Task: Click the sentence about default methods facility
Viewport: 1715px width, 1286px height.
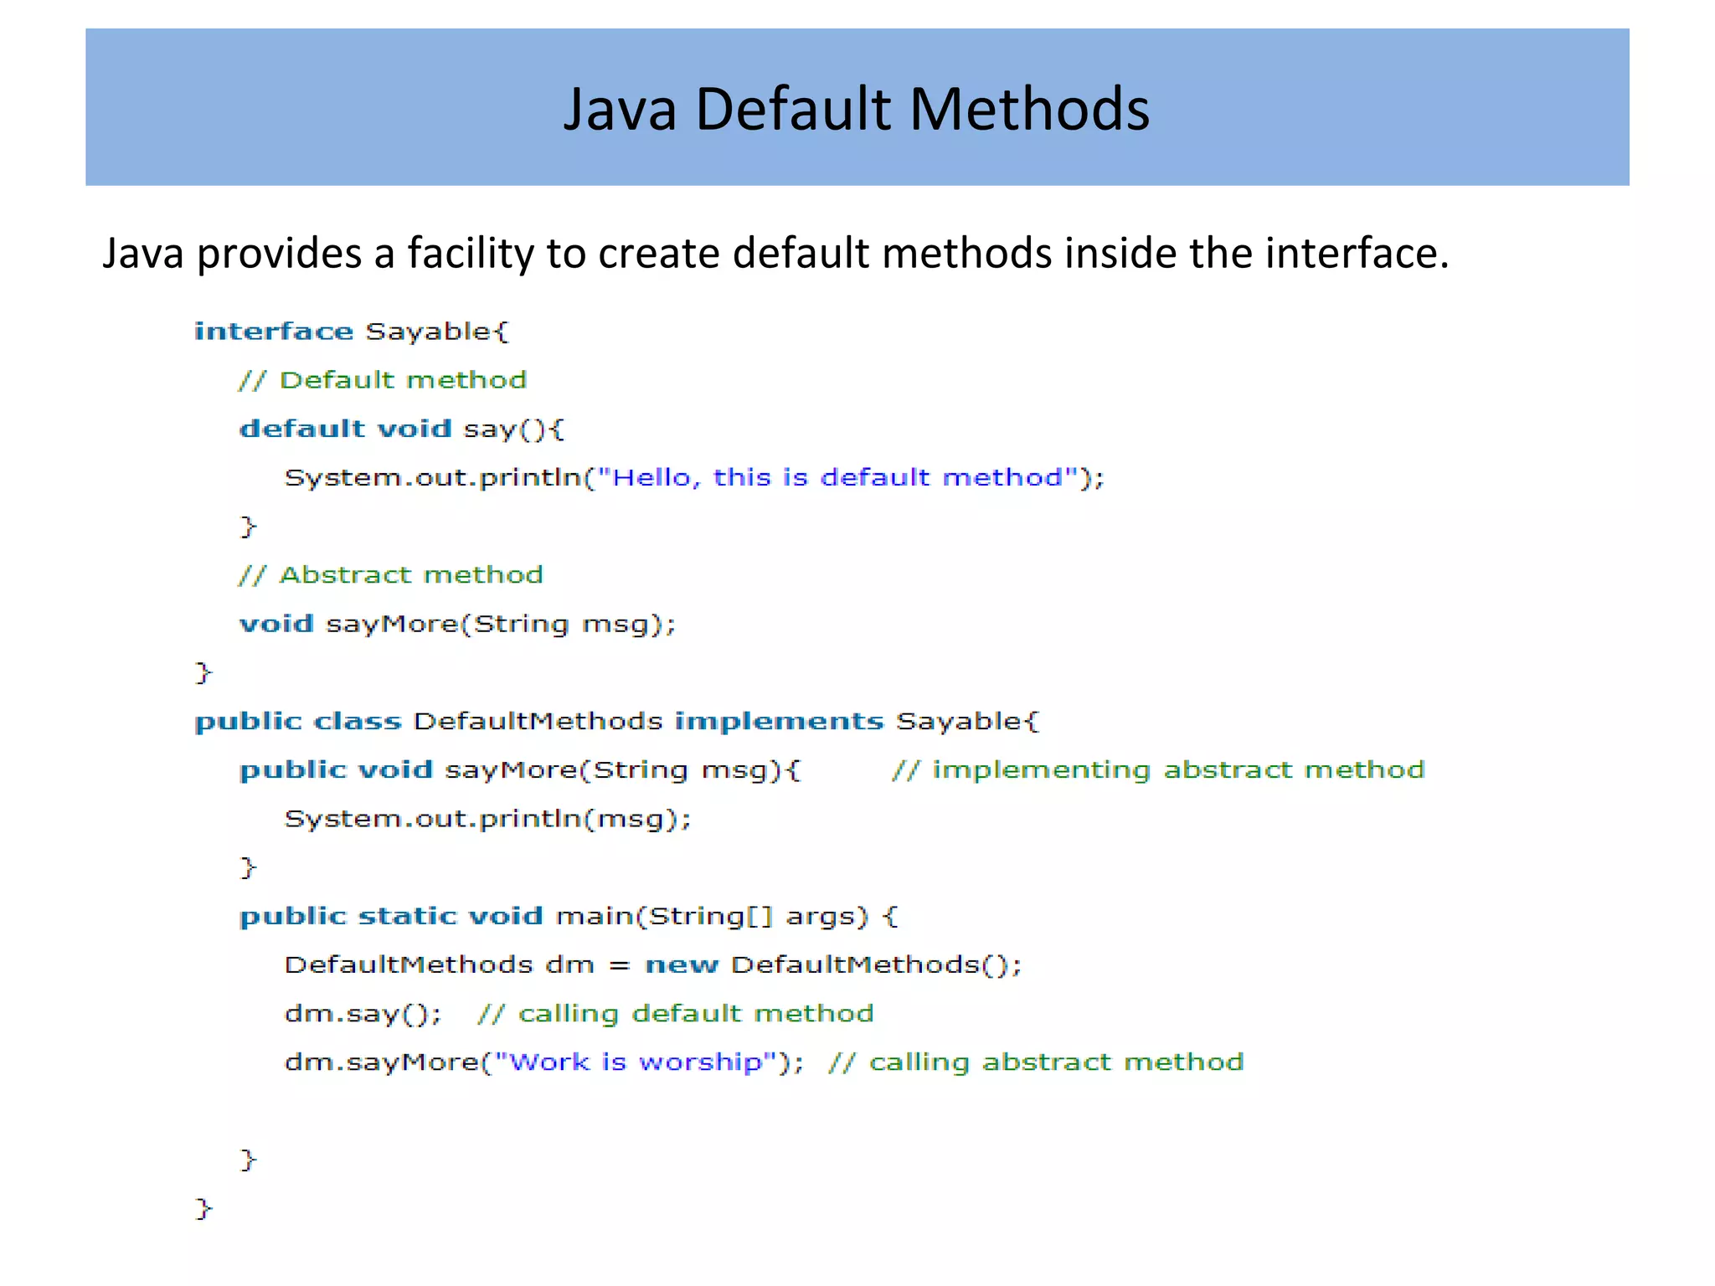Action: [775, 253]
